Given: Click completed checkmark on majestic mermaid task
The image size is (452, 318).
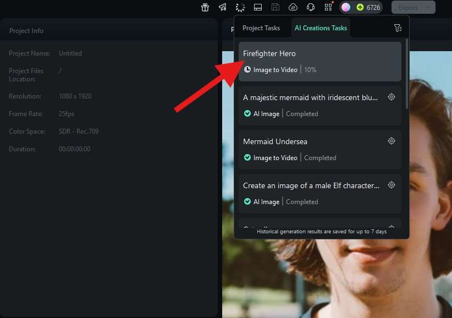Looking at the screenshot, I should click(247, 113).
